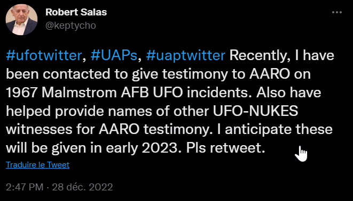This screenshot has width=353, height=201.
Task: Open the 2:47 PM timestamp
Action: [x=25, y=187]
